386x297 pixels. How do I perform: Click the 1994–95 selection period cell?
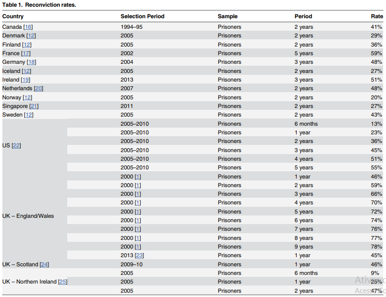(x=132, y=27)
